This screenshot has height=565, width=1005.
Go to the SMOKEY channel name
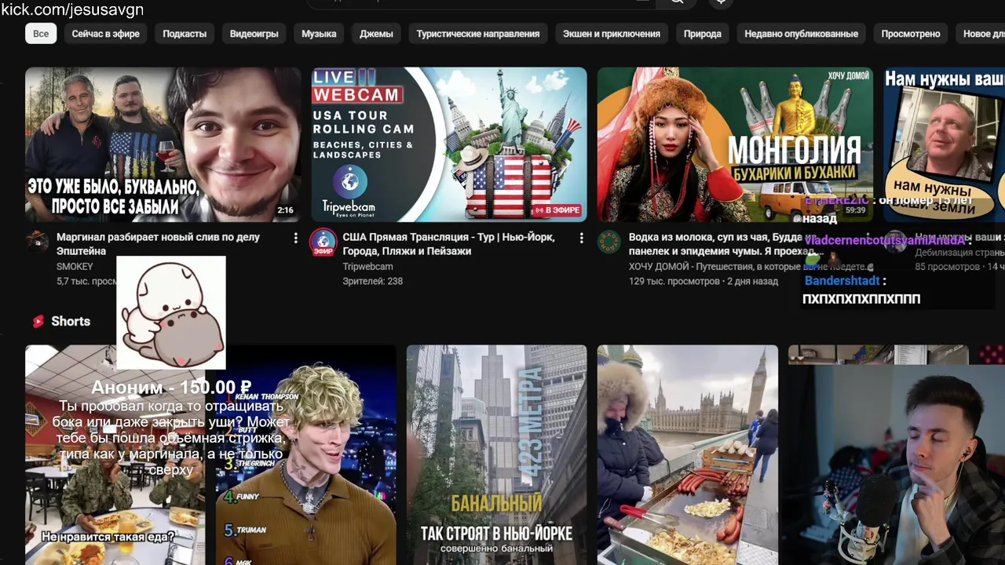point(75,267)
